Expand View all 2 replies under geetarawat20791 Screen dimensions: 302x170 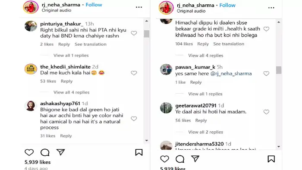[205, 132]
